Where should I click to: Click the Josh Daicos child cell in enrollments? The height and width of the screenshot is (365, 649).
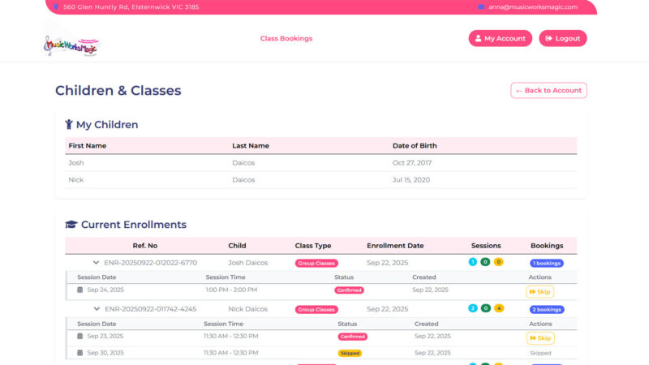click(x=248, y=263)
